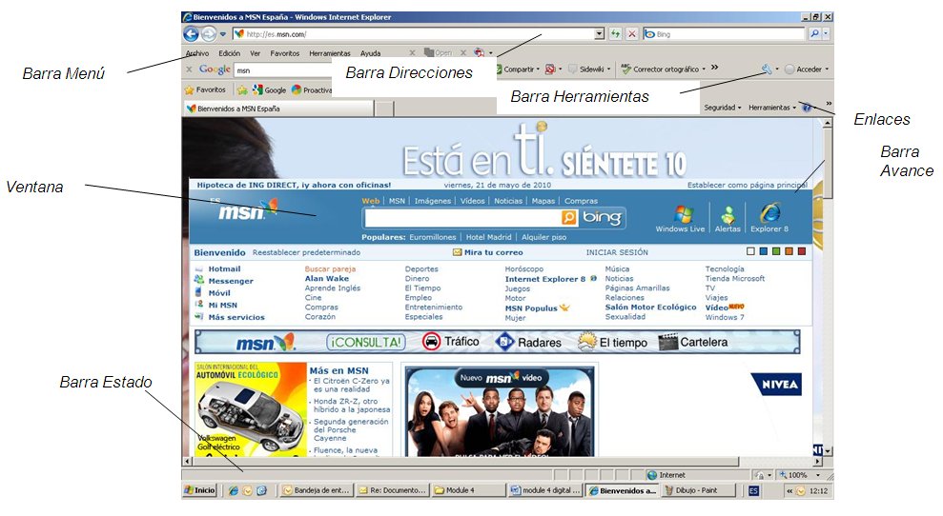
Task: Open the Edición menu
Action: coord(229,53)
